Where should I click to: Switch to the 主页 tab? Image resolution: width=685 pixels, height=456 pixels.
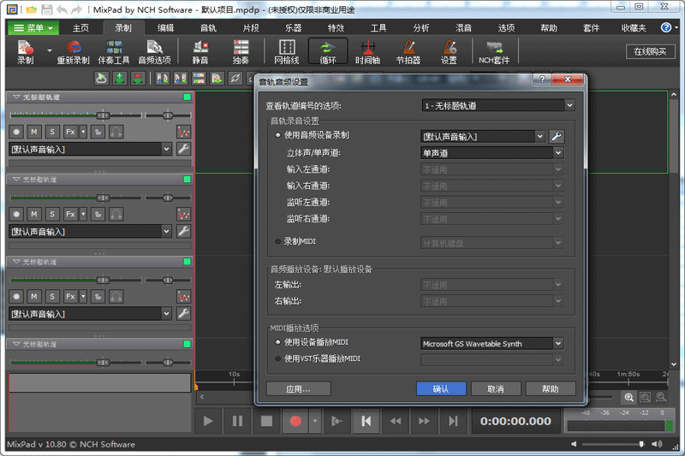click(x=80, y=28)
